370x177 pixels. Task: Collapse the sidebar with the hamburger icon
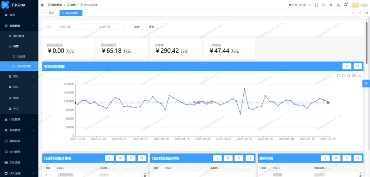[x=42, y=5]
